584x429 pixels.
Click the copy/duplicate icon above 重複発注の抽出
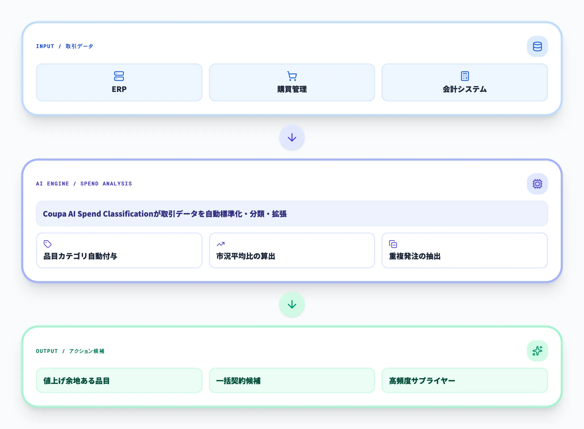(x=393, y=244)
